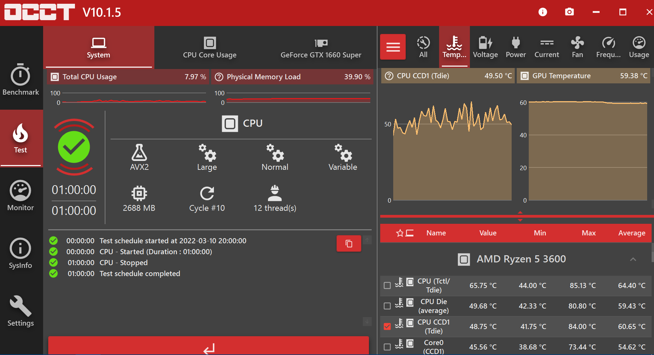
Task: Click the 60.65 °C average value
Action: pos(632,327)
